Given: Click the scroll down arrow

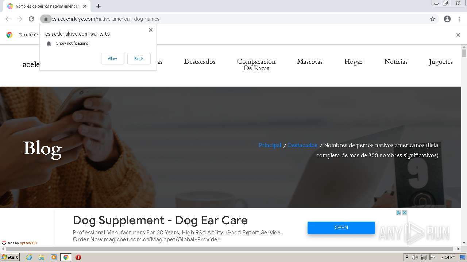Looking at the screenshot, I should 464,243.
